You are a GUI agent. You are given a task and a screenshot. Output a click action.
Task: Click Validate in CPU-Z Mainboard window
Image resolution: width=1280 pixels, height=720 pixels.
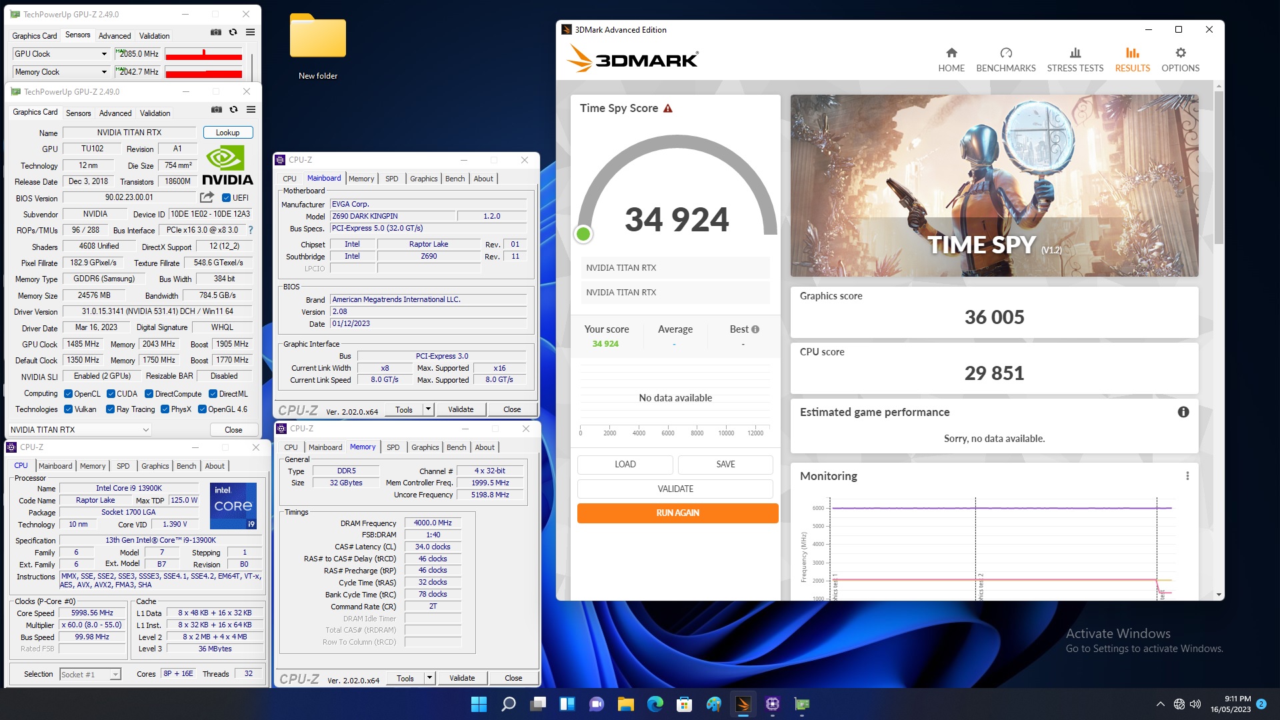pos(461,409)
